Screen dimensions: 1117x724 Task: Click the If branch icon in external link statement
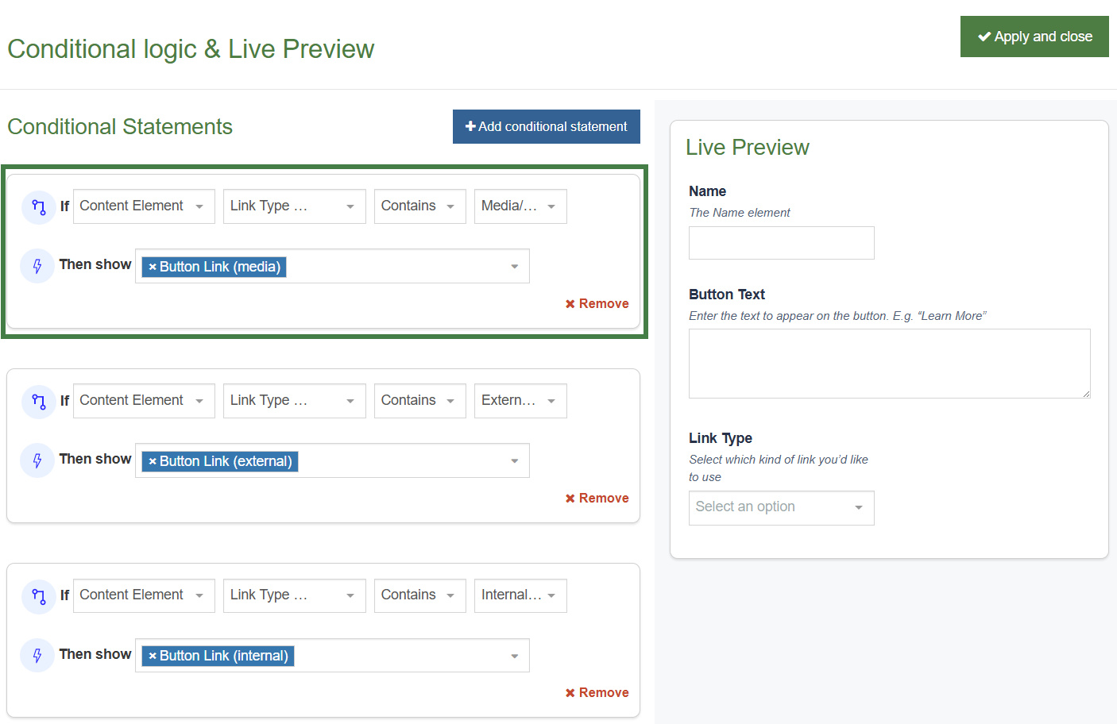pos(40,401)
